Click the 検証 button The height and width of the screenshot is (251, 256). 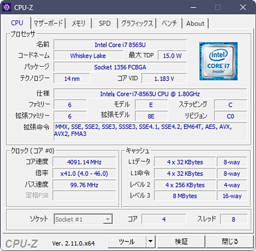(x=181, y=241)
